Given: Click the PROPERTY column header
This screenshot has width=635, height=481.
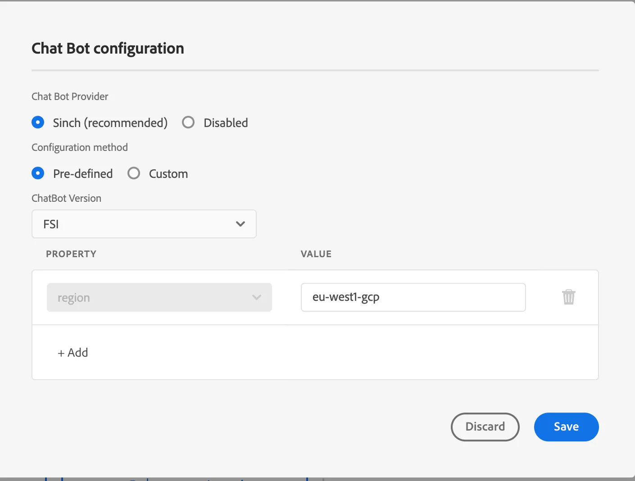Looking at the screenshot, I should click(71, 254).
